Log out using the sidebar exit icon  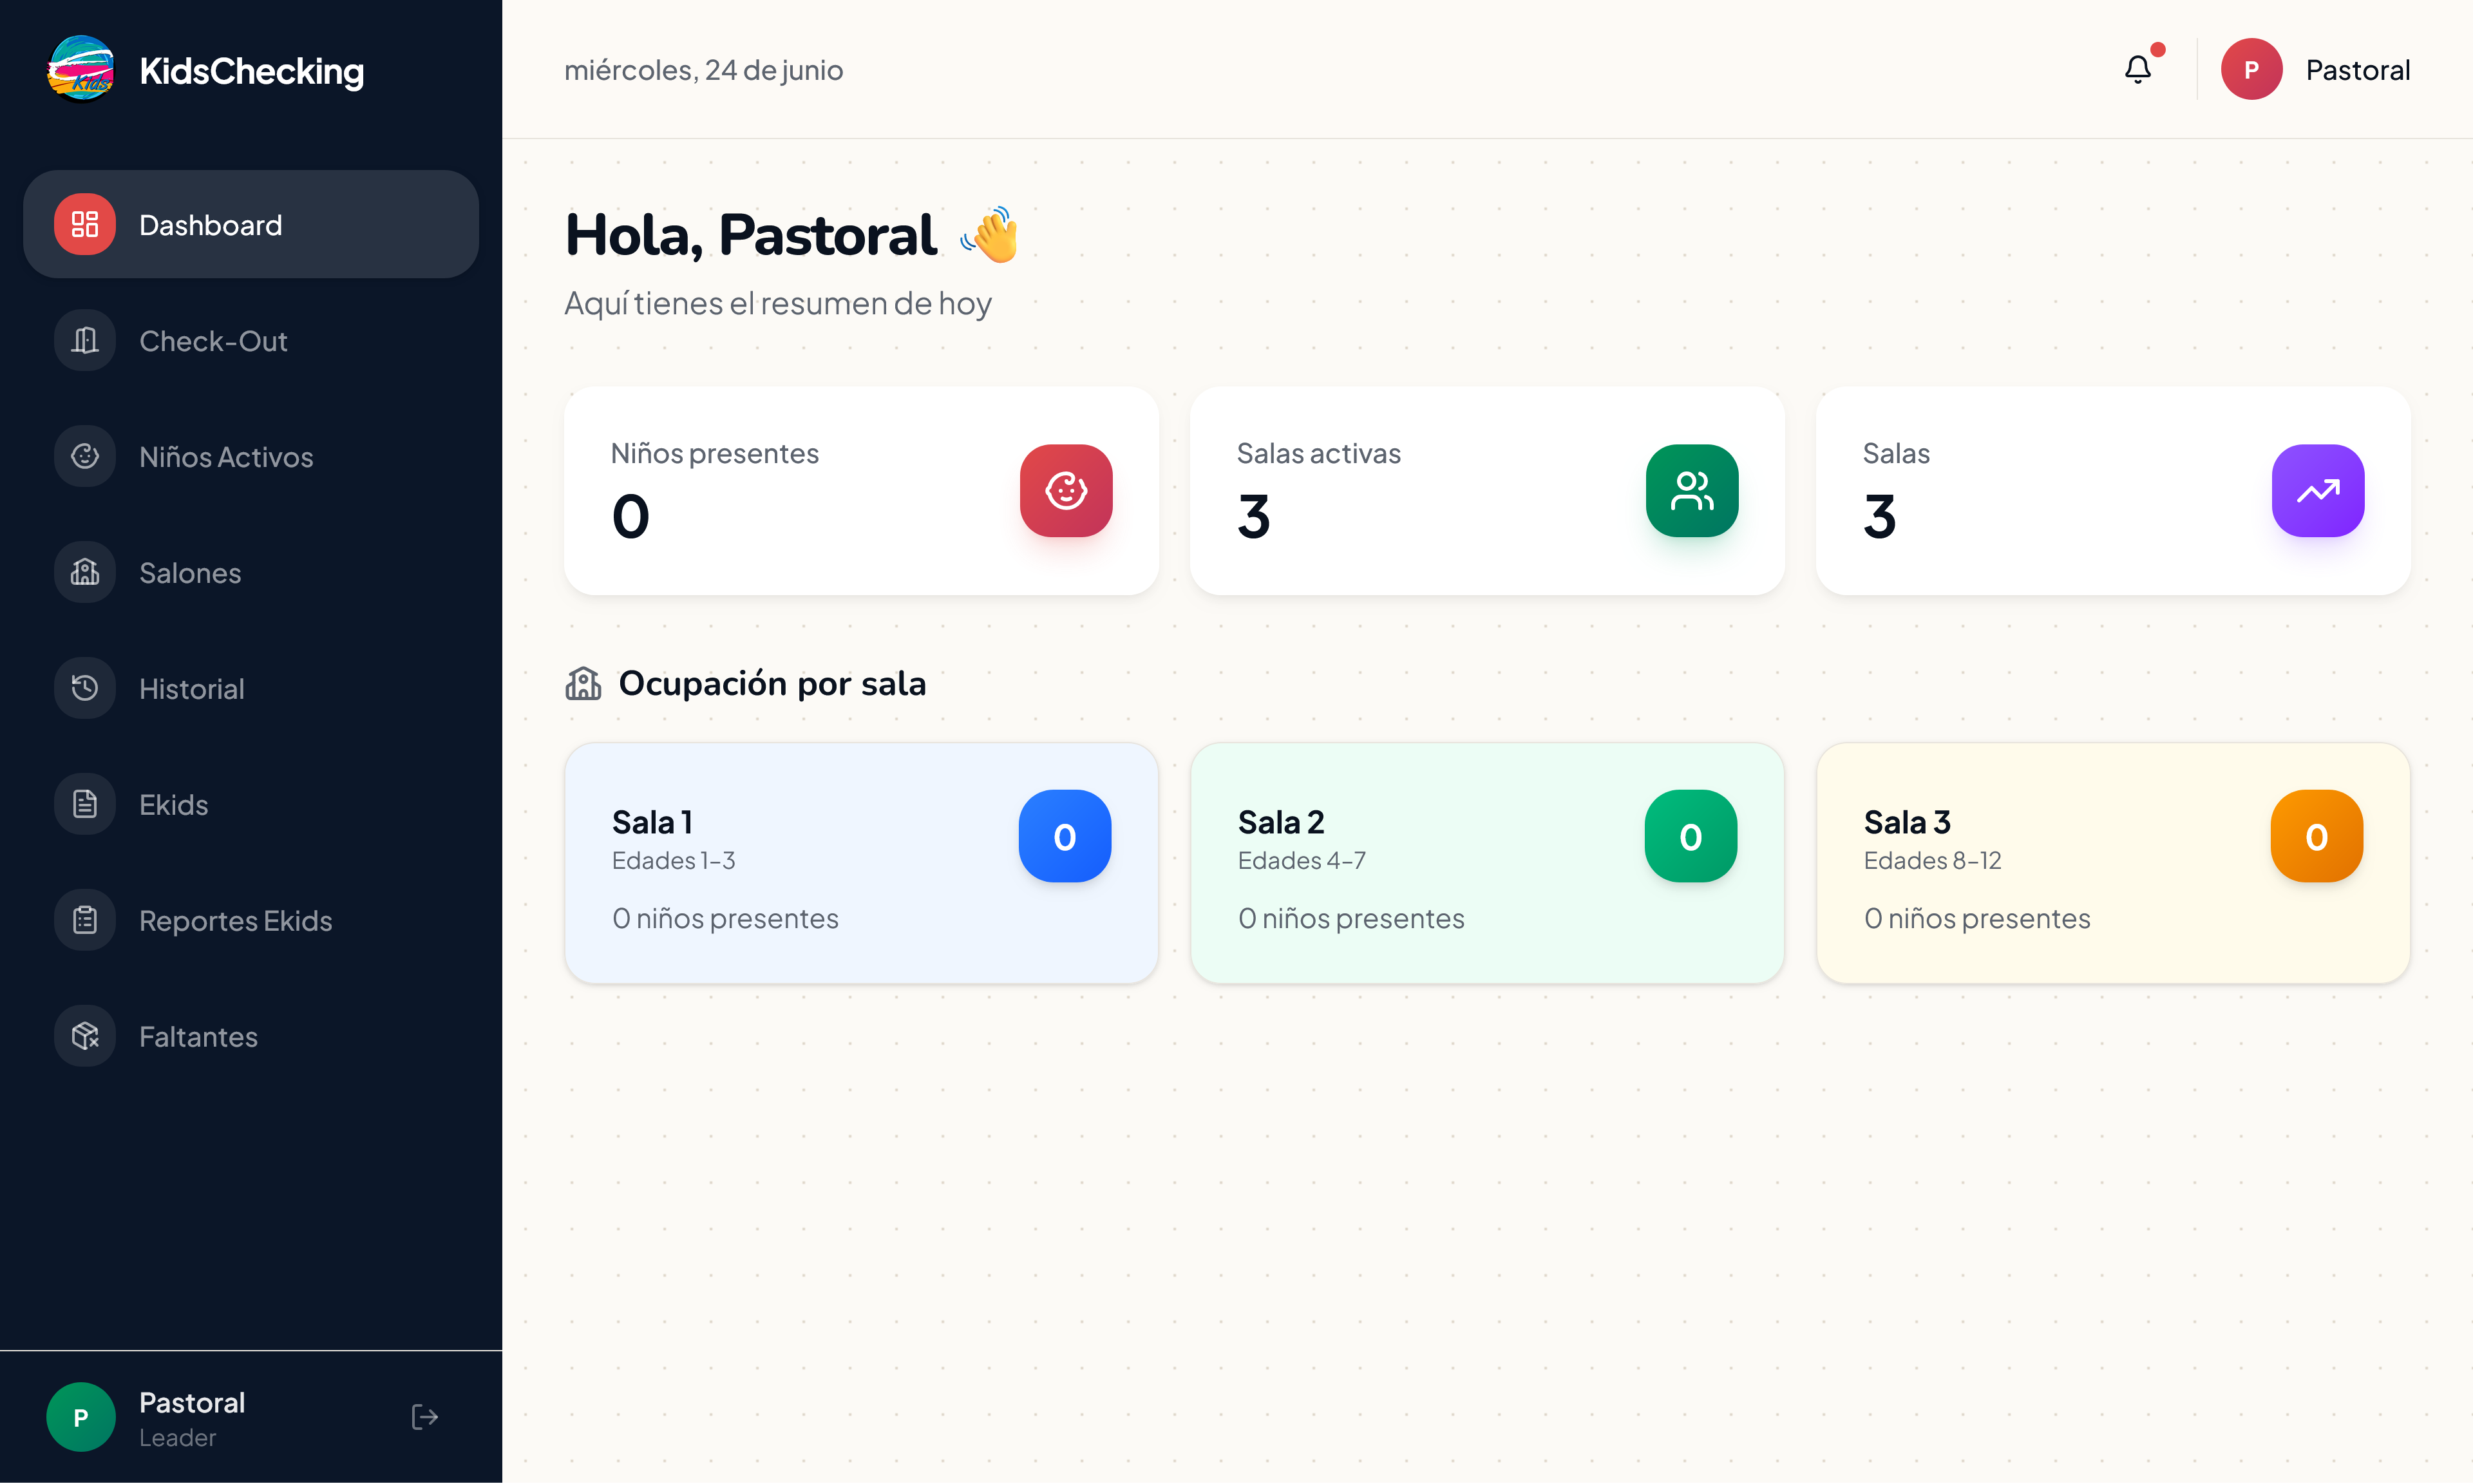[425, 1417]
